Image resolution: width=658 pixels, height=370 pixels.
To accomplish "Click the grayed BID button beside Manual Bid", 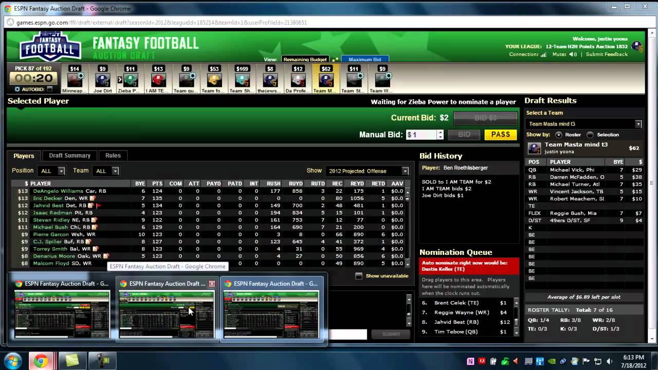I will [x=464, y=135].
